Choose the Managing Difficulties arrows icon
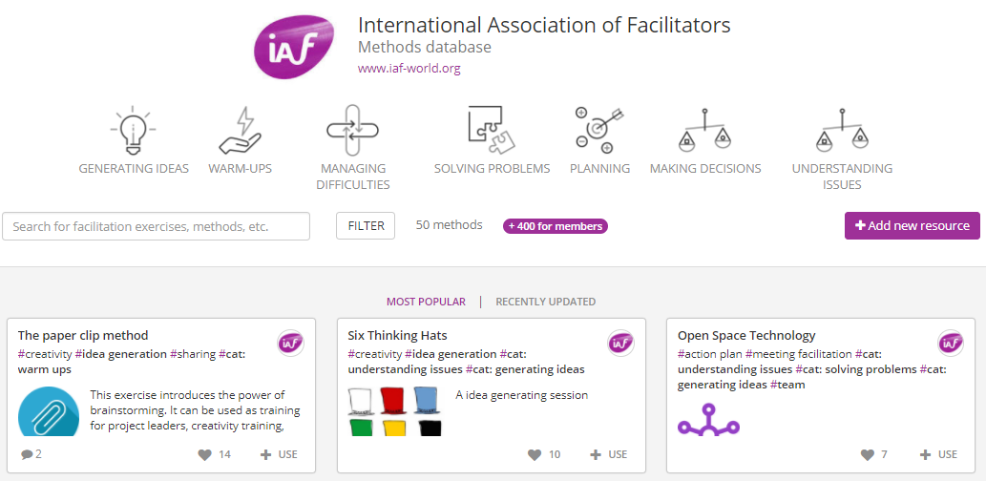The width and height of the screenshot is (986, 481). (x=352, y=130)
